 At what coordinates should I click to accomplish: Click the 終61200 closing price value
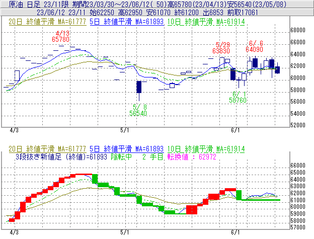[186, 13]
